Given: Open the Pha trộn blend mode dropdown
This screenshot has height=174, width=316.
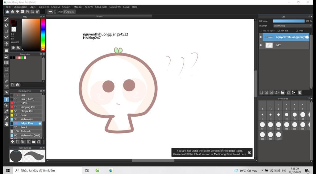Looking at the screenshot, I should (x=293, y=26).
